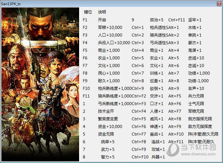The height and width of the screenshot is (163, 223).
Task: Click the 连战+1 entry
Action: point(158,142)
